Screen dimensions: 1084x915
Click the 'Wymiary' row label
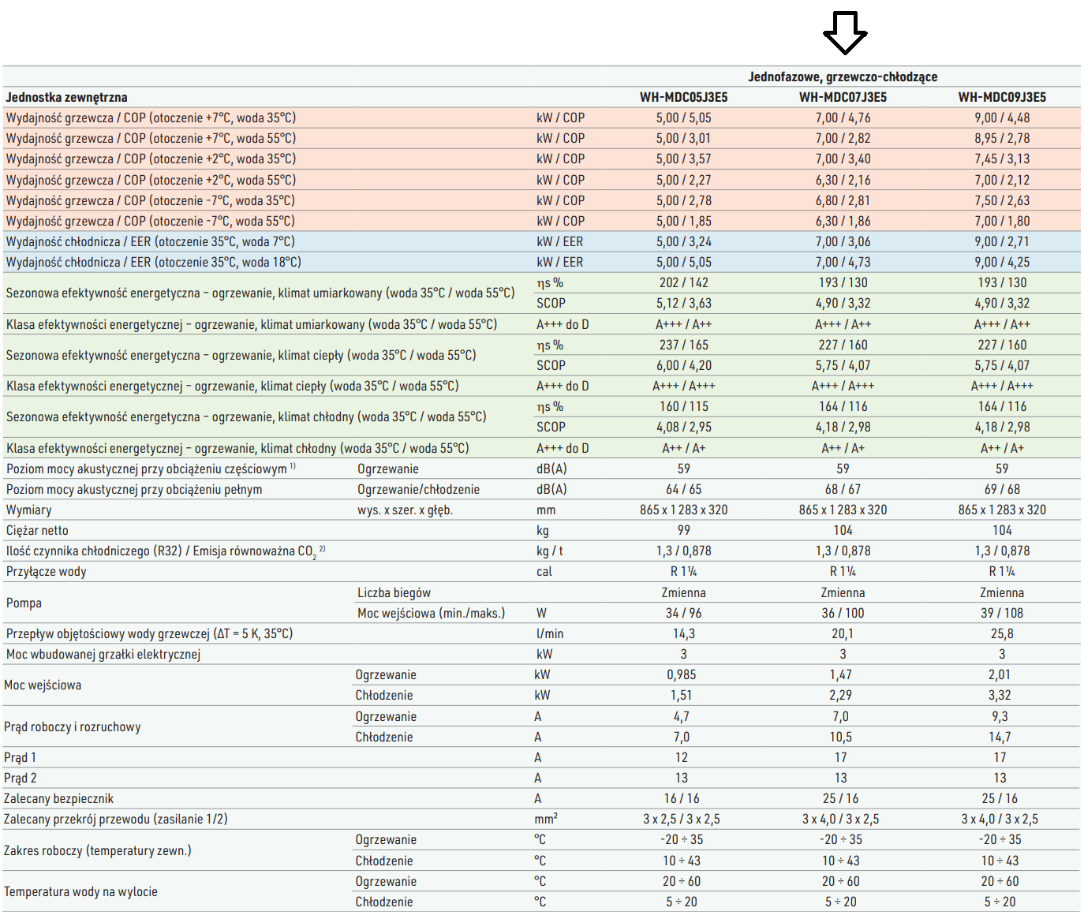click(28, 510)
